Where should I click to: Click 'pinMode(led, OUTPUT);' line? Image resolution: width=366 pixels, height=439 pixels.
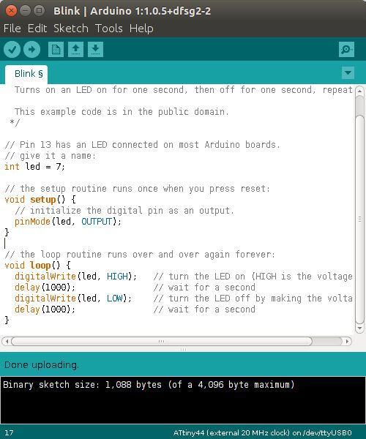(x=68, y=222)
